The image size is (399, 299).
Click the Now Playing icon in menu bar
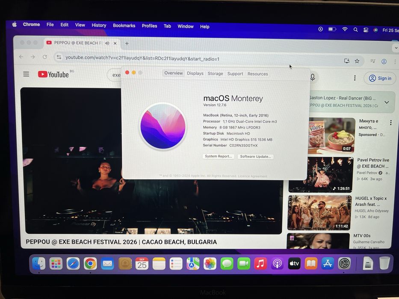pos(321,29)
